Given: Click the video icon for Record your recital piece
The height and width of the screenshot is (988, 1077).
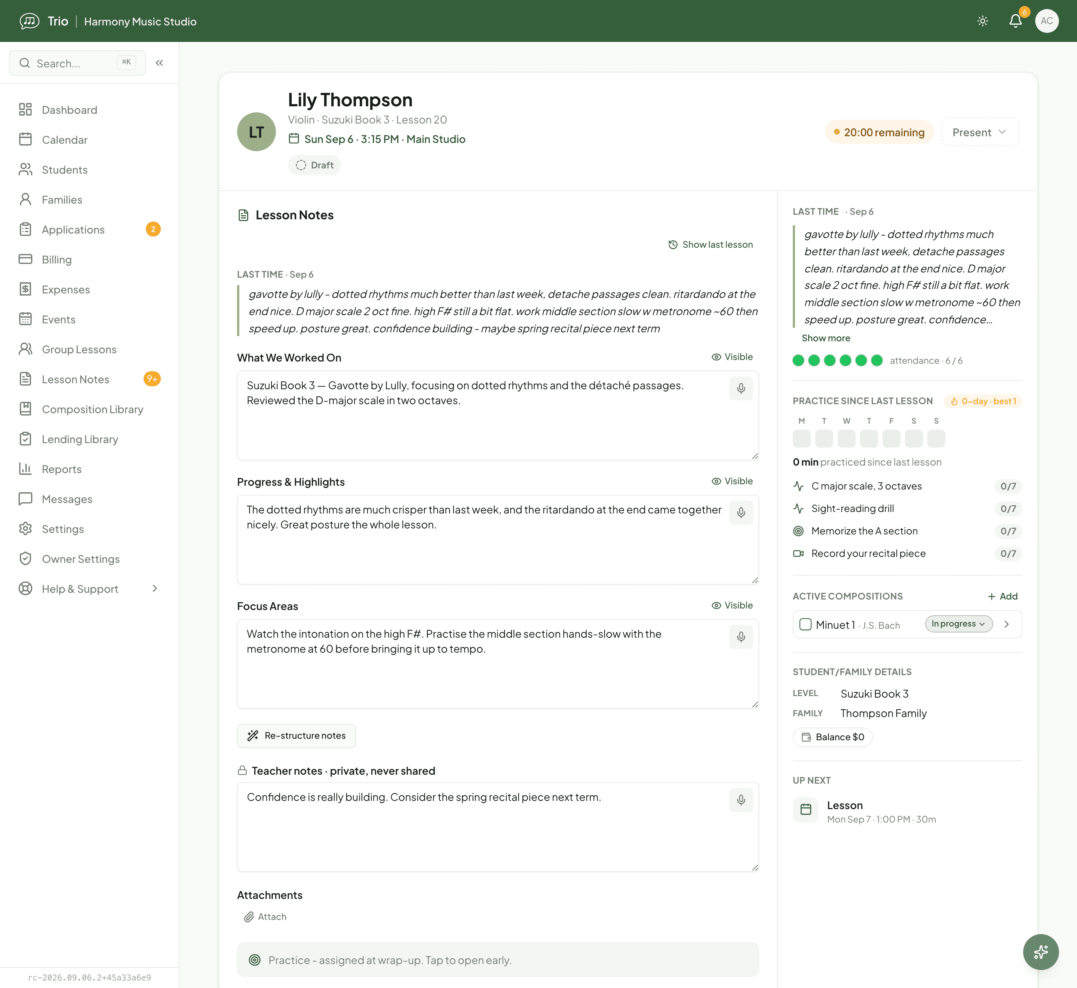Looking at the screenshot, I should coord(798,554).
